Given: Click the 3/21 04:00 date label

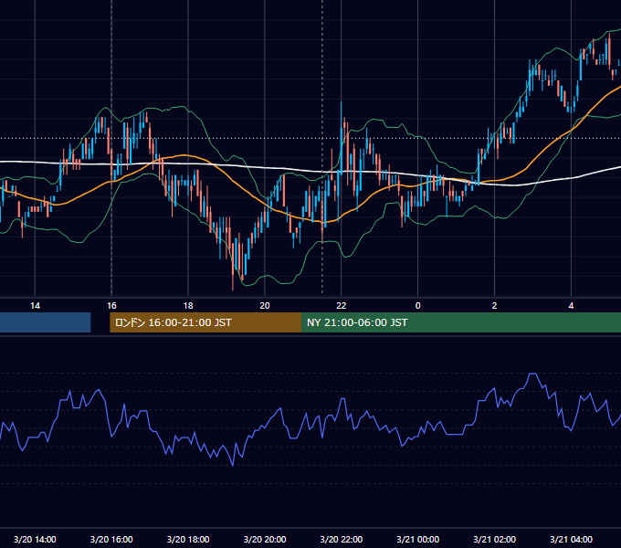Looking at the screenshot, I should (x=571, y=539).
